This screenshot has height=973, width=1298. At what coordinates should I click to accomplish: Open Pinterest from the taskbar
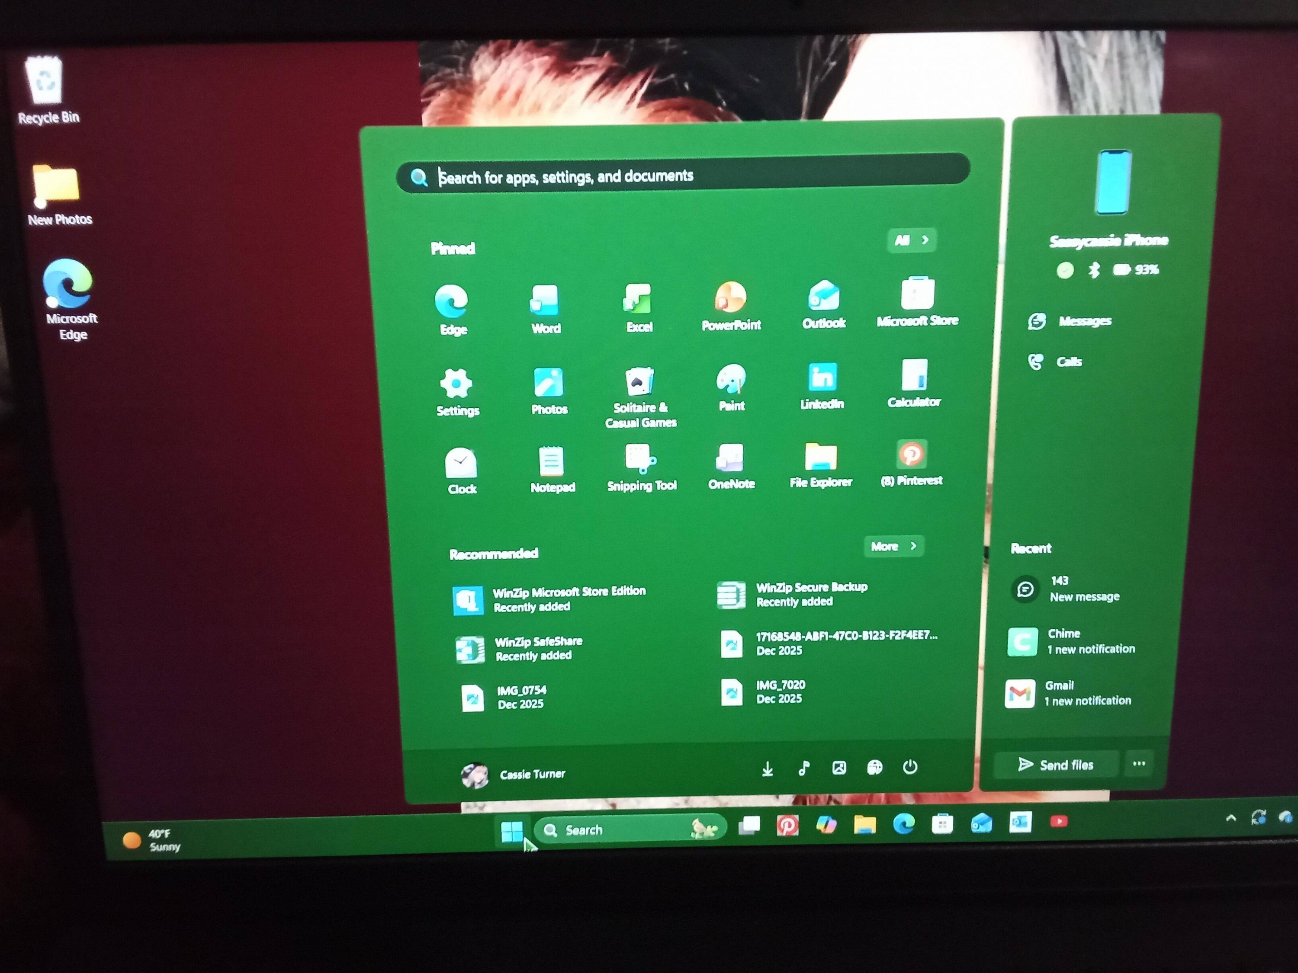787,825
